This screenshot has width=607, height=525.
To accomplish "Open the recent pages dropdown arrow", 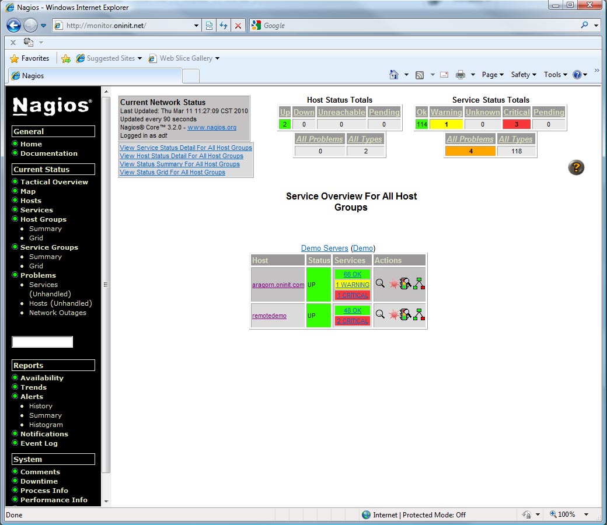I will [x=43, y=26].
